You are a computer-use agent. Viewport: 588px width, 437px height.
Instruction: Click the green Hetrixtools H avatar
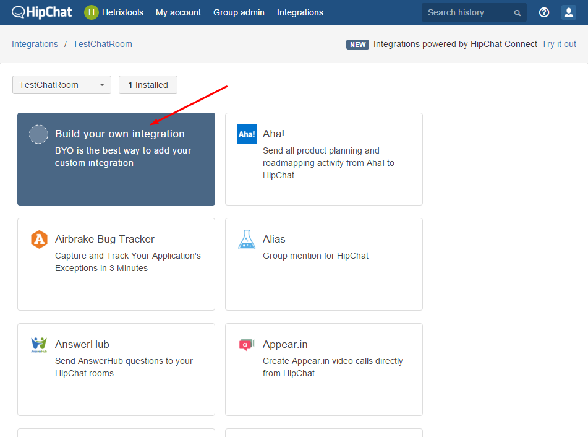(x=91, y=12)
